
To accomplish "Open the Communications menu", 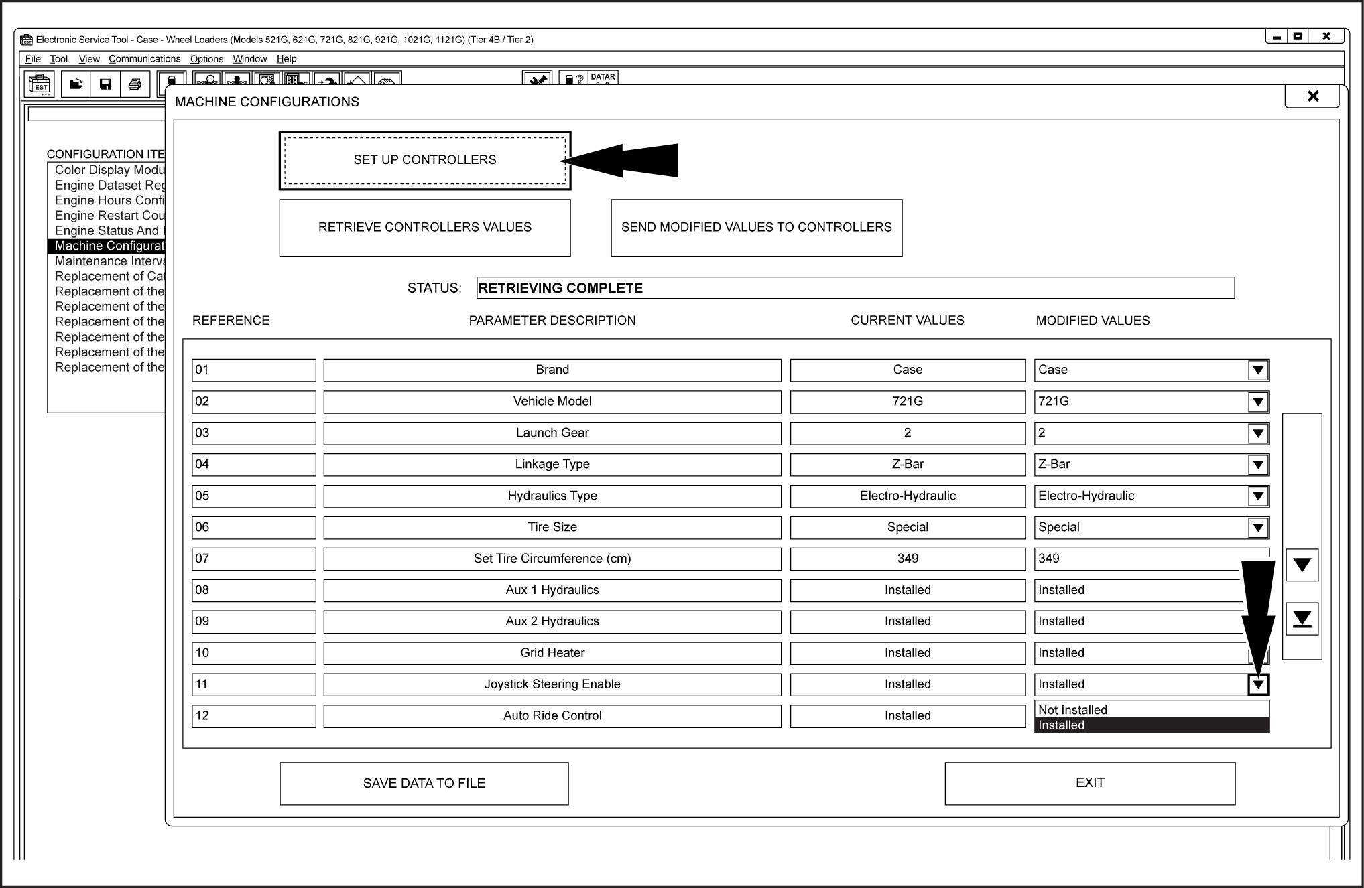I will point(144,59).
